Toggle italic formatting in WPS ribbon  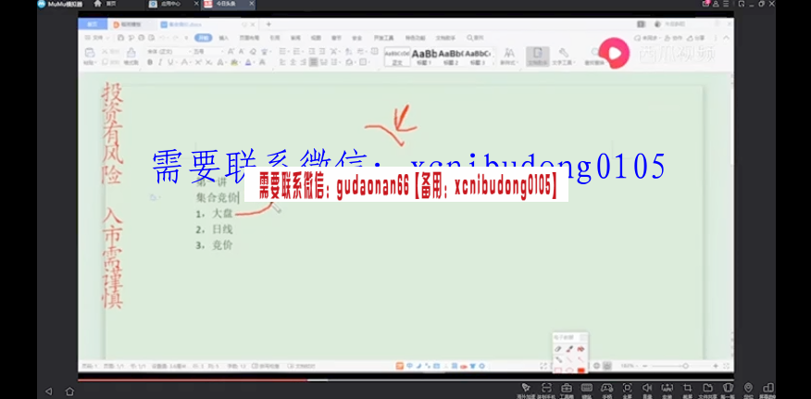pyautogui.click(x=160, y=63)
